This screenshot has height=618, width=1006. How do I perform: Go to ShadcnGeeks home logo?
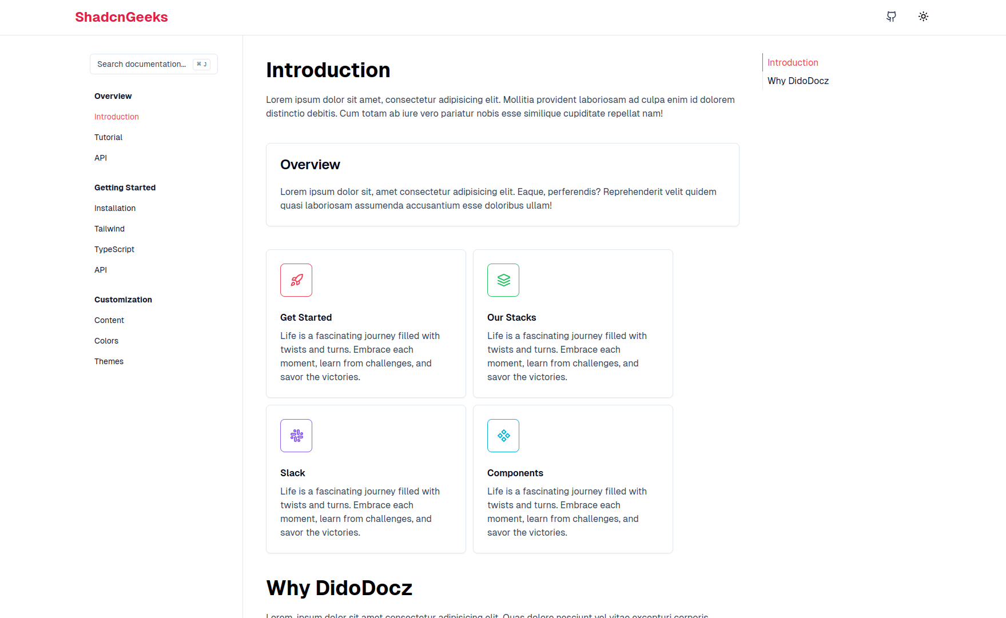[x=121, y=17]
